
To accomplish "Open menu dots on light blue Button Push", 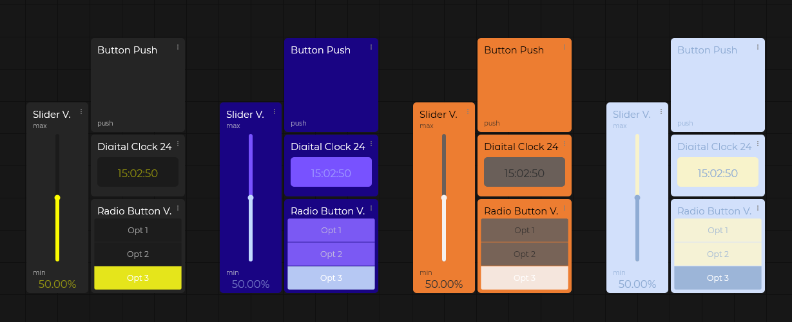I will coord(758,47).
